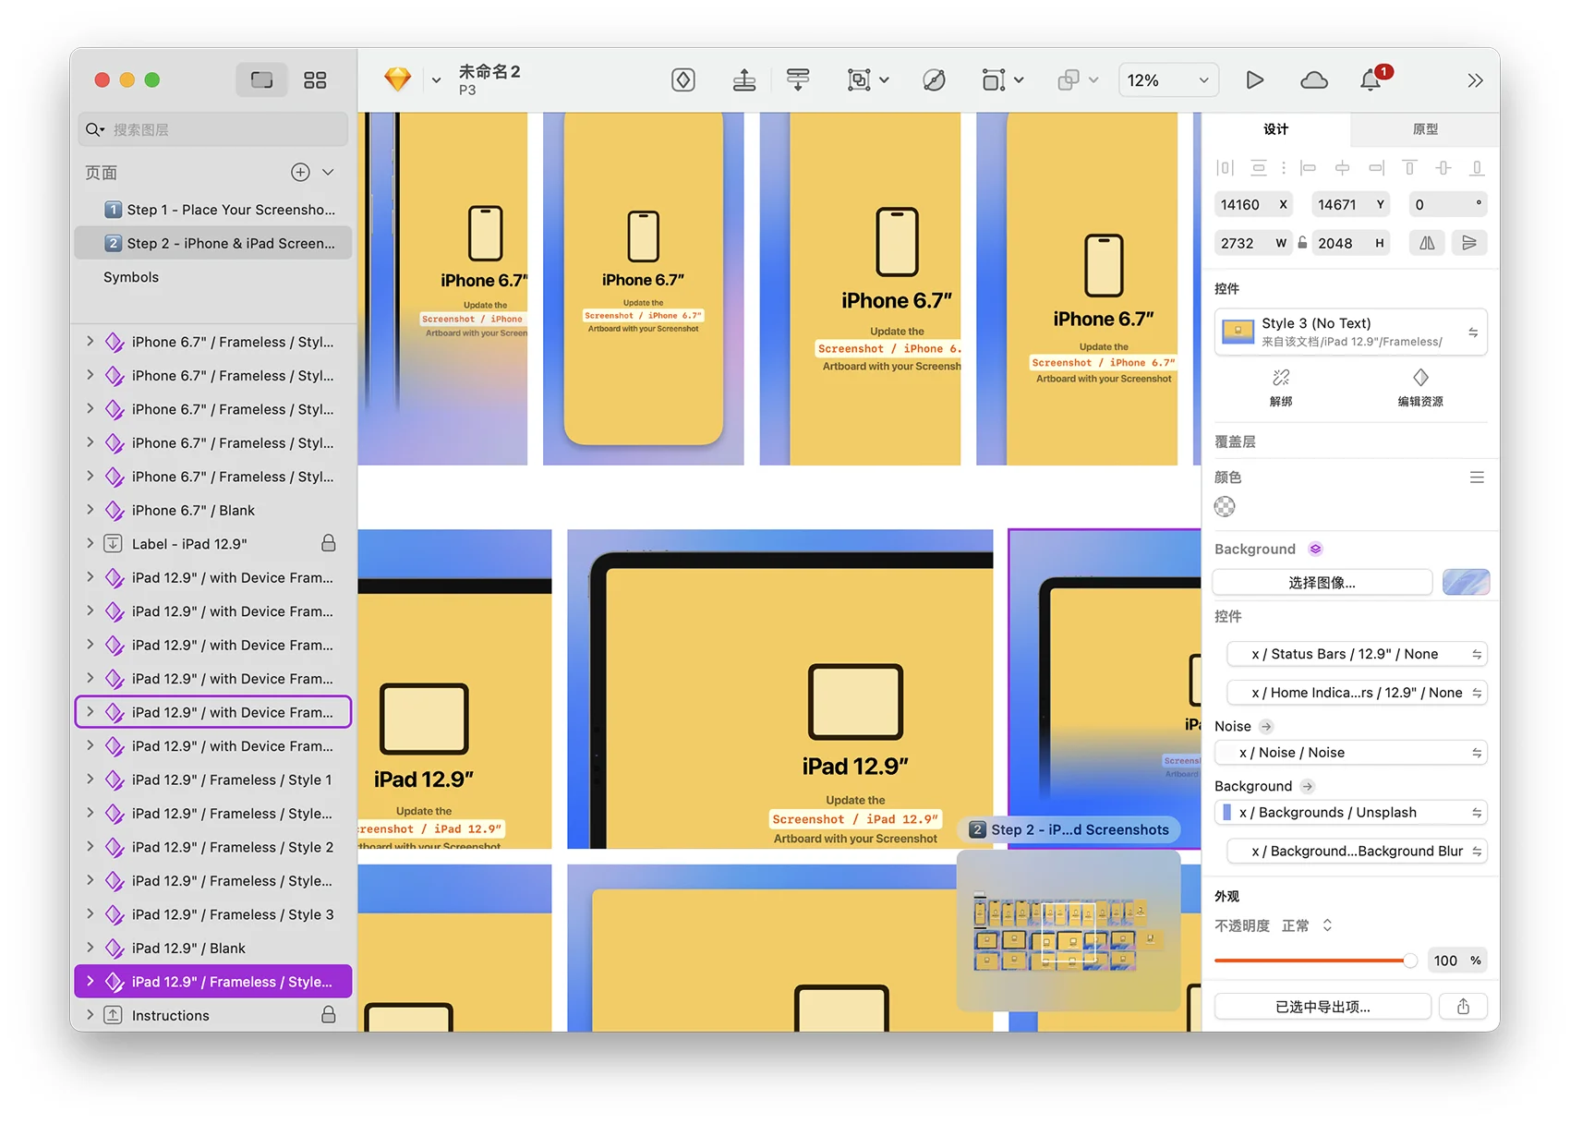Screen dimensions: 1570x1124
Task: Click the Create Symbol toolbar icon
Action: [683, 80]
